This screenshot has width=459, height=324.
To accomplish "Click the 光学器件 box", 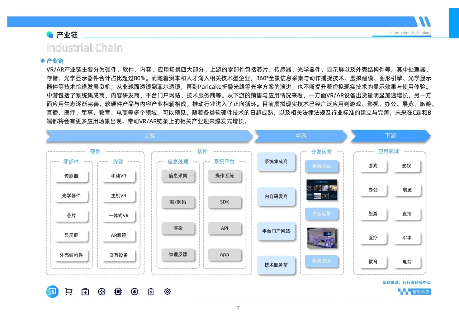I will [x=71, y=196].
